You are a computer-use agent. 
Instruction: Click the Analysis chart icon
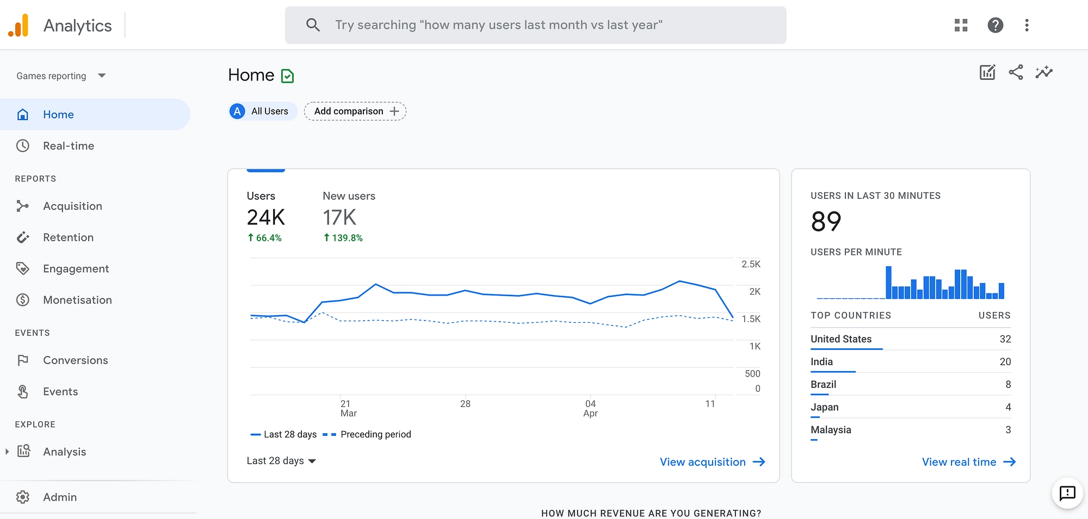(x=23, y=451)
